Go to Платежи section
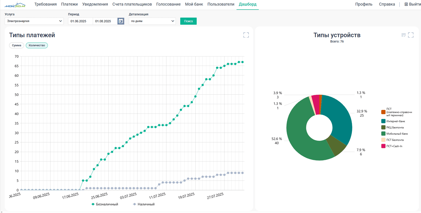 click(69, 4)
